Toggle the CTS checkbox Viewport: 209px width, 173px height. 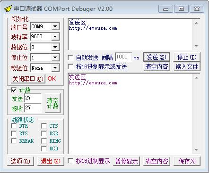[x=44, y=126]
